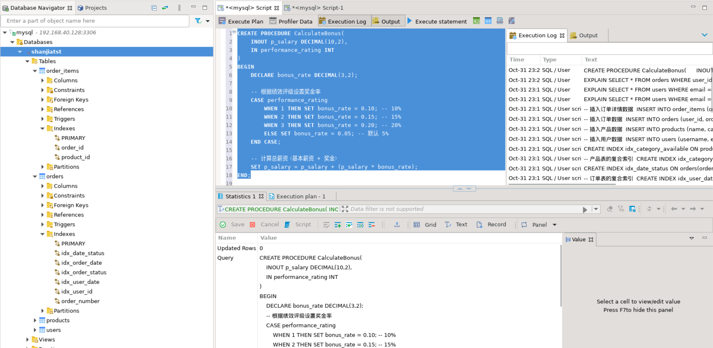713x348 pixels.
Task: Open the Panel dropdown arrow
Action: tap(554, 225)
